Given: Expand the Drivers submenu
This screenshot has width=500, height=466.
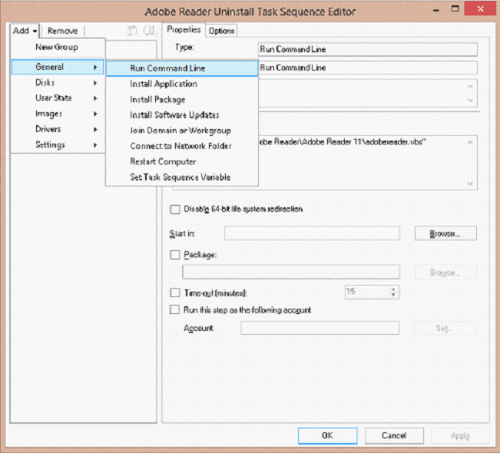Looking at the screenshot, I should pos(58,129).
